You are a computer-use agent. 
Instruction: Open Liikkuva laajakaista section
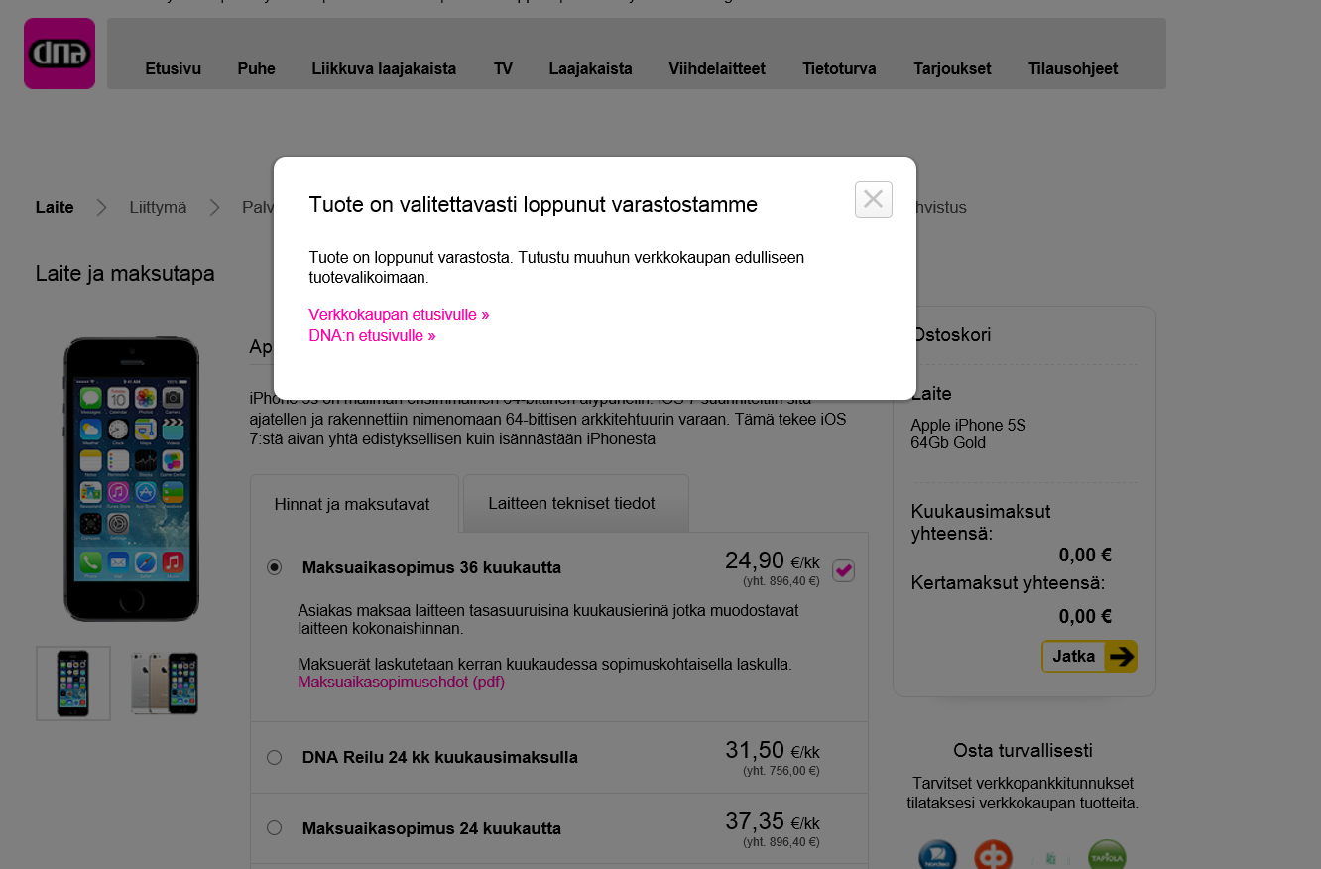click(384, 68)
